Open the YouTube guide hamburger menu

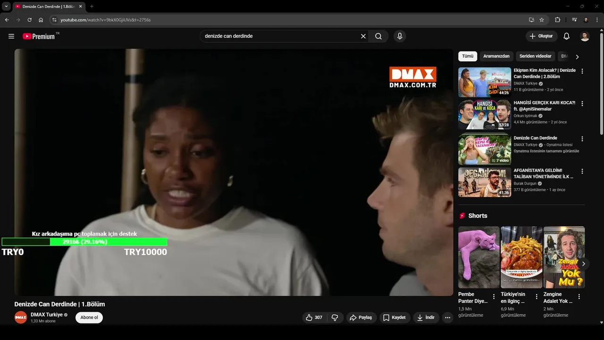[x=11, y=36]
